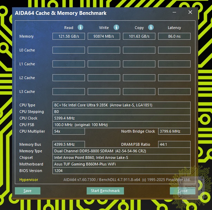Click the Copy column header

(139, 28)
